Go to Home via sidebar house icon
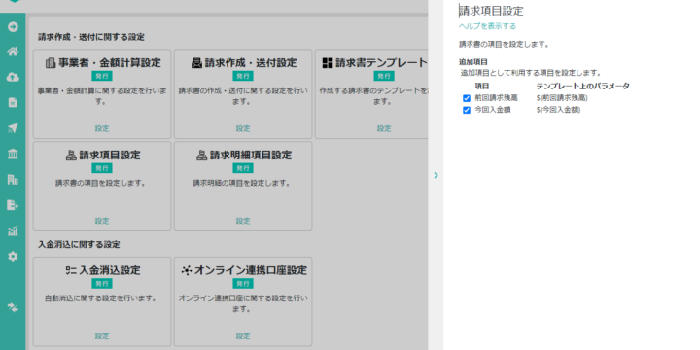Image resolution: width=700 pixels, height=350 pixels. click(x=13, y=52)
